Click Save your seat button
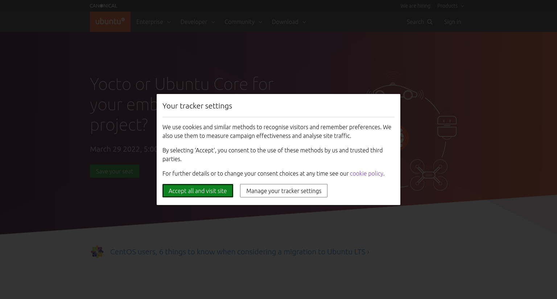The height and width of the screenshot is (299, 557). (115, 171)
